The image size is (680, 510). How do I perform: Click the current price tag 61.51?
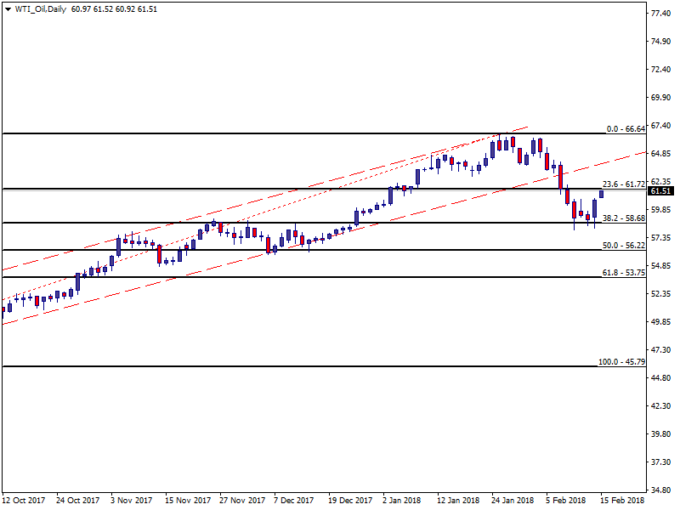[661, 191]
